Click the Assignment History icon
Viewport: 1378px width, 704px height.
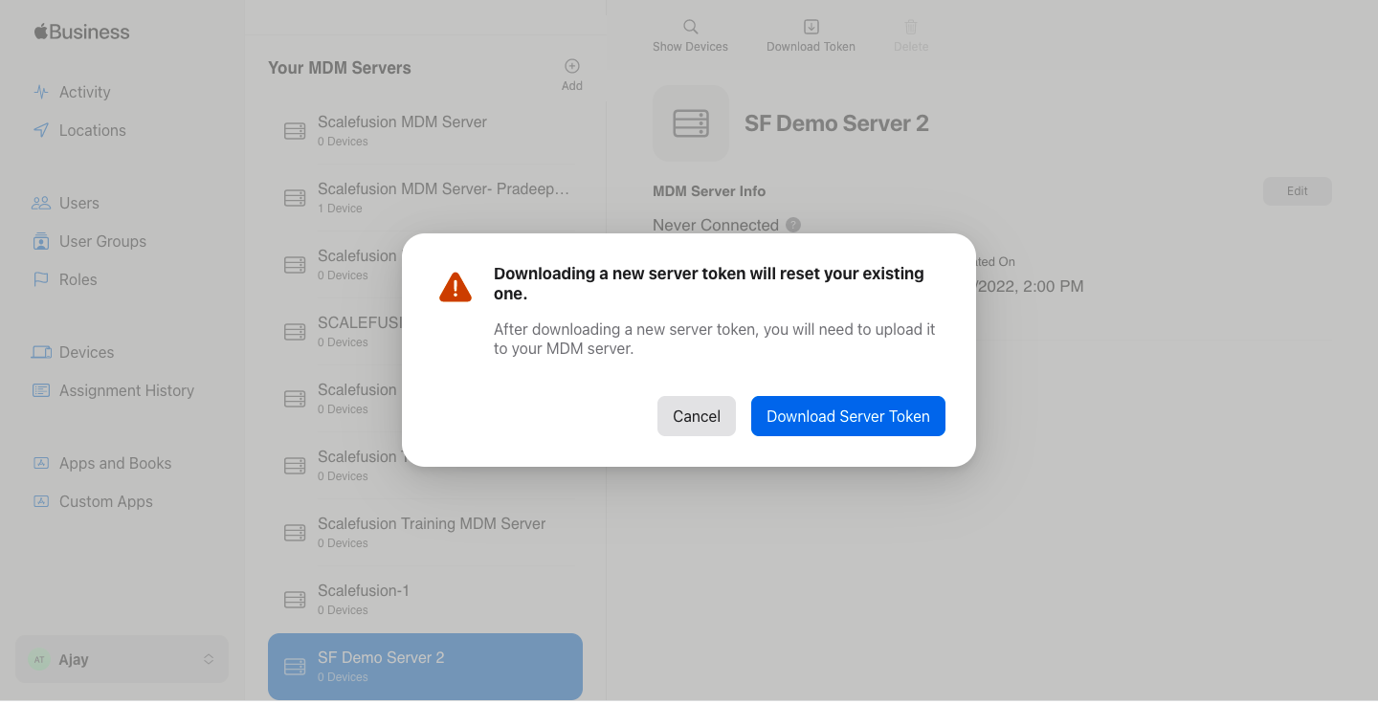tap(41, 390)
